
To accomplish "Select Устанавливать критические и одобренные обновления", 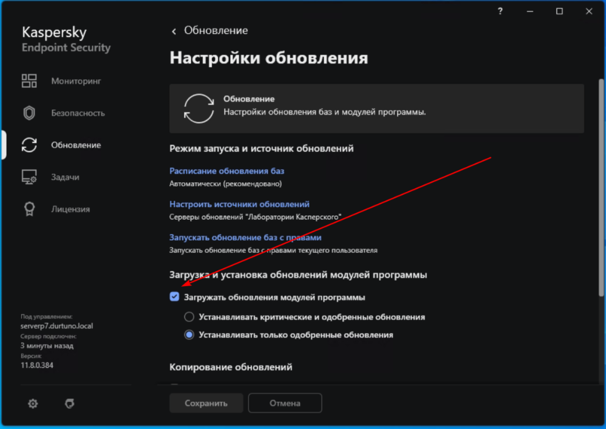I will (x=189, y=317).
